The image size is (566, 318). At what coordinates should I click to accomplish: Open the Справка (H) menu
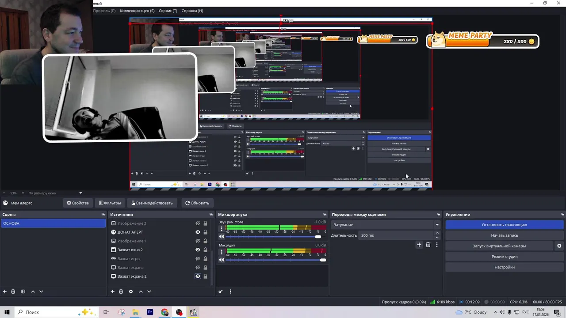(192, 11)
